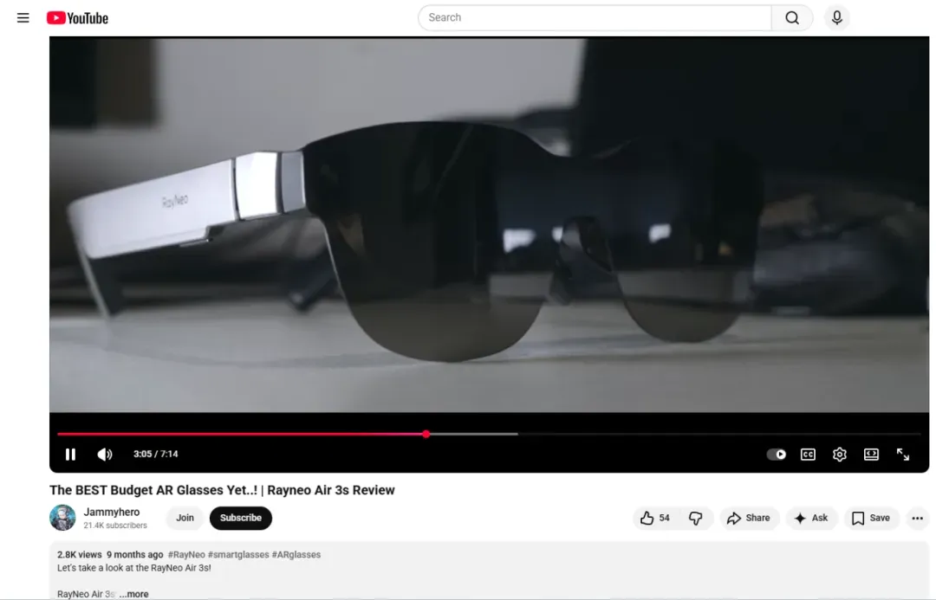Start voice search with microphone icon
This screenshot has width=936, height=600.
[x=837, y=18]
